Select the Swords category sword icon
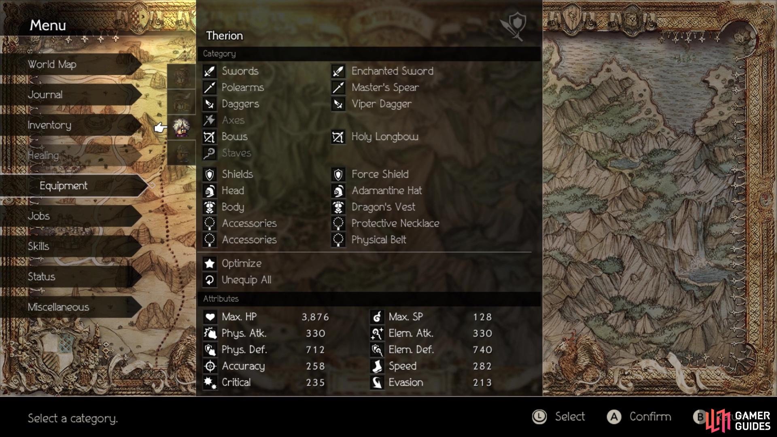 pyautogui.click(x=210, y=71)
